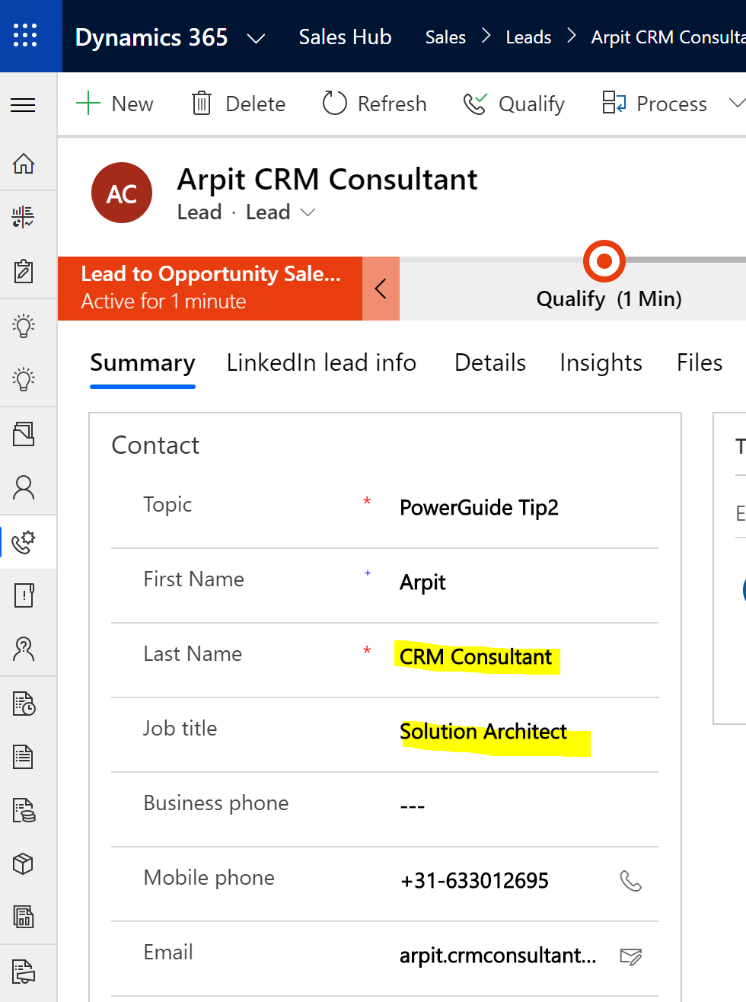746x1002 pixels.
Task: Navigate back via the Leads breadcrumb
Action: 528,37
